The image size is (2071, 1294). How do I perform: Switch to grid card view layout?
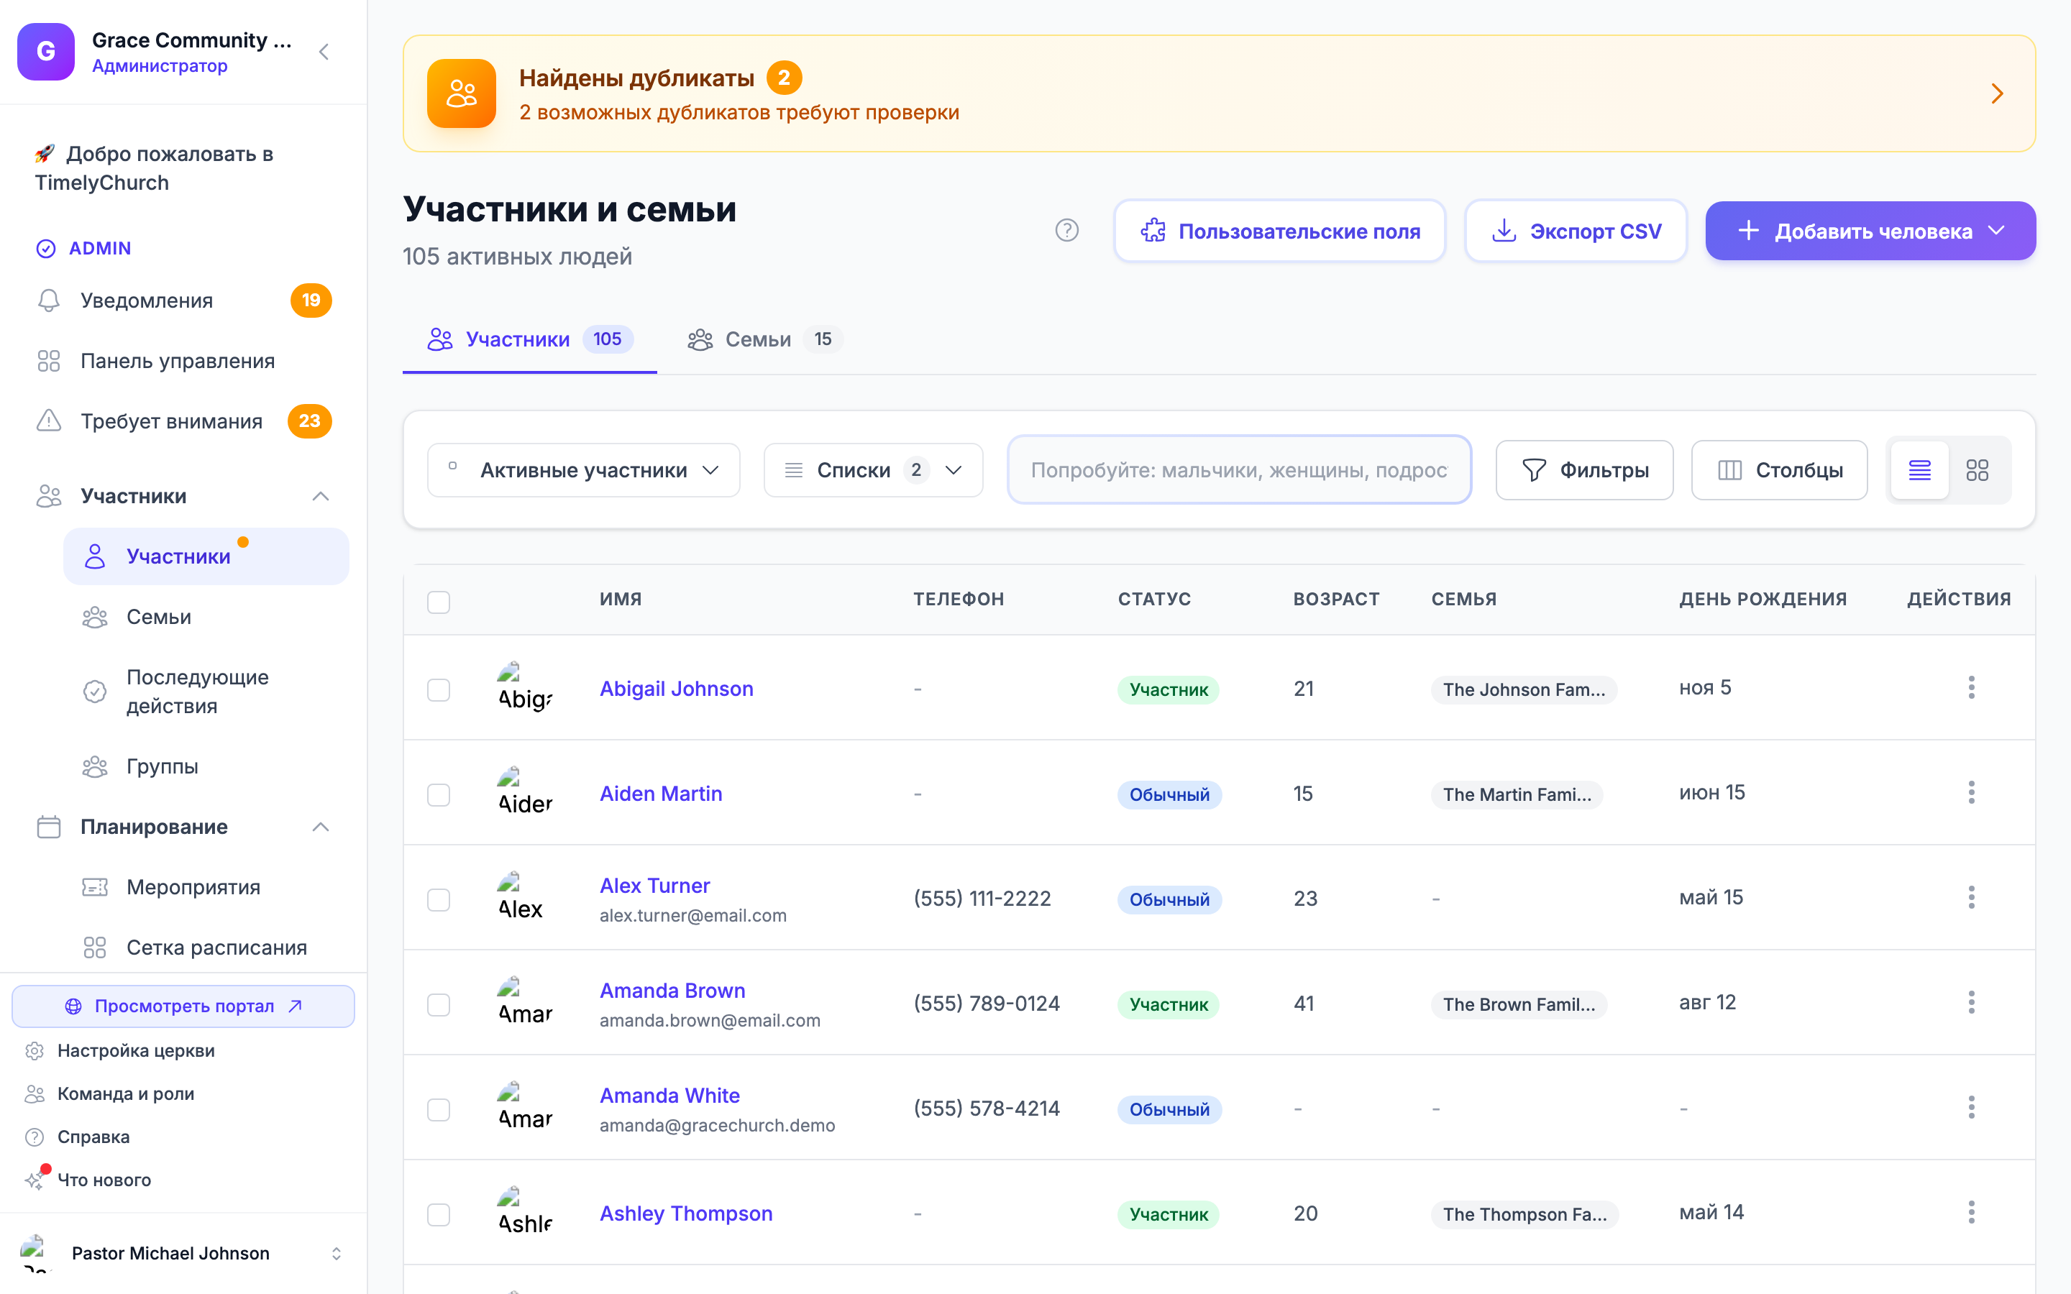(x=1977, y=470)
